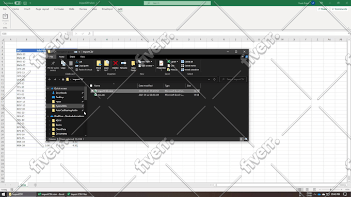351x197 pixels.
Task: Expand the Books folder node
Action: [50, 125]
